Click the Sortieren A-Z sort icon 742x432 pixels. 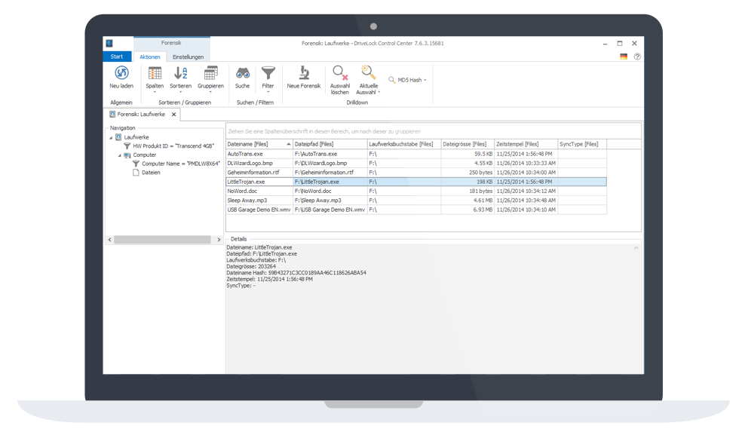point(180,73)
